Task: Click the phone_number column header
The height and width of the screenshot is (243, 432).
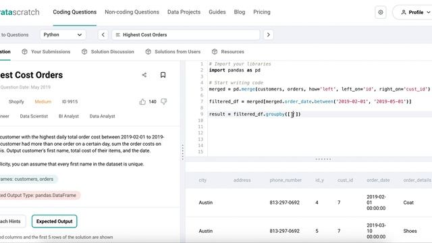Action: (286, 180)
